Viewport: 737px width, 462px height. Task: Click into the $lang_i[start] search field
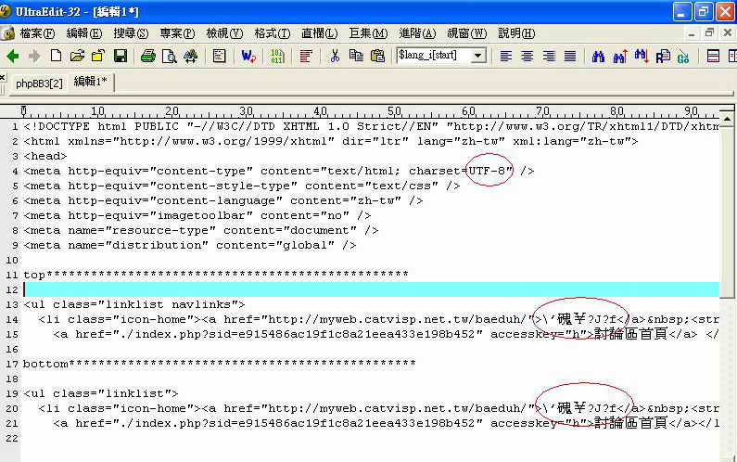434,56
